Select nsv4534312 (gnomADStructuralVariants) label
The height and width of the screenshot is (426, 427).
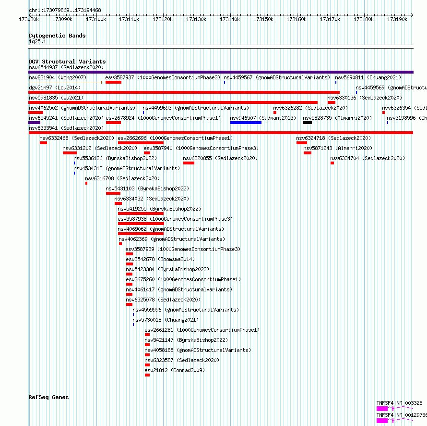127,168
